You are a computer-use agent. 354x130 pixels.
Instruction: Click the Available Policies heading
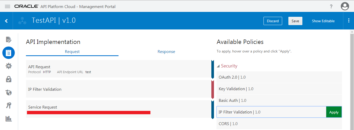point(240,42)
